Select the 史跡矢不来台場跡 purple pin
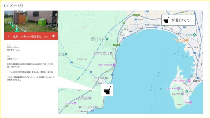This screenshot has width=210, height=118. pos(114,65)
